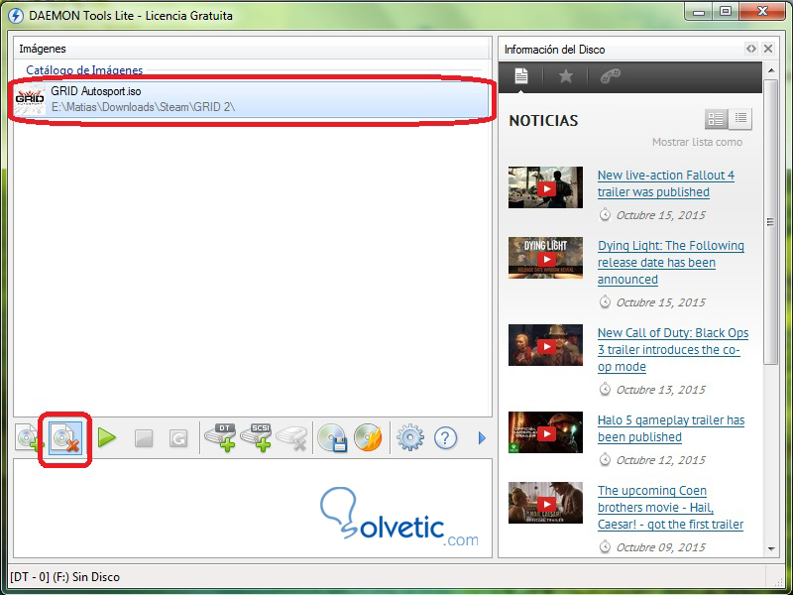Play the Black Ops 3 video thumbnail
The height and width of the screenshot is (595, 793).
click(x=546, y=345)
